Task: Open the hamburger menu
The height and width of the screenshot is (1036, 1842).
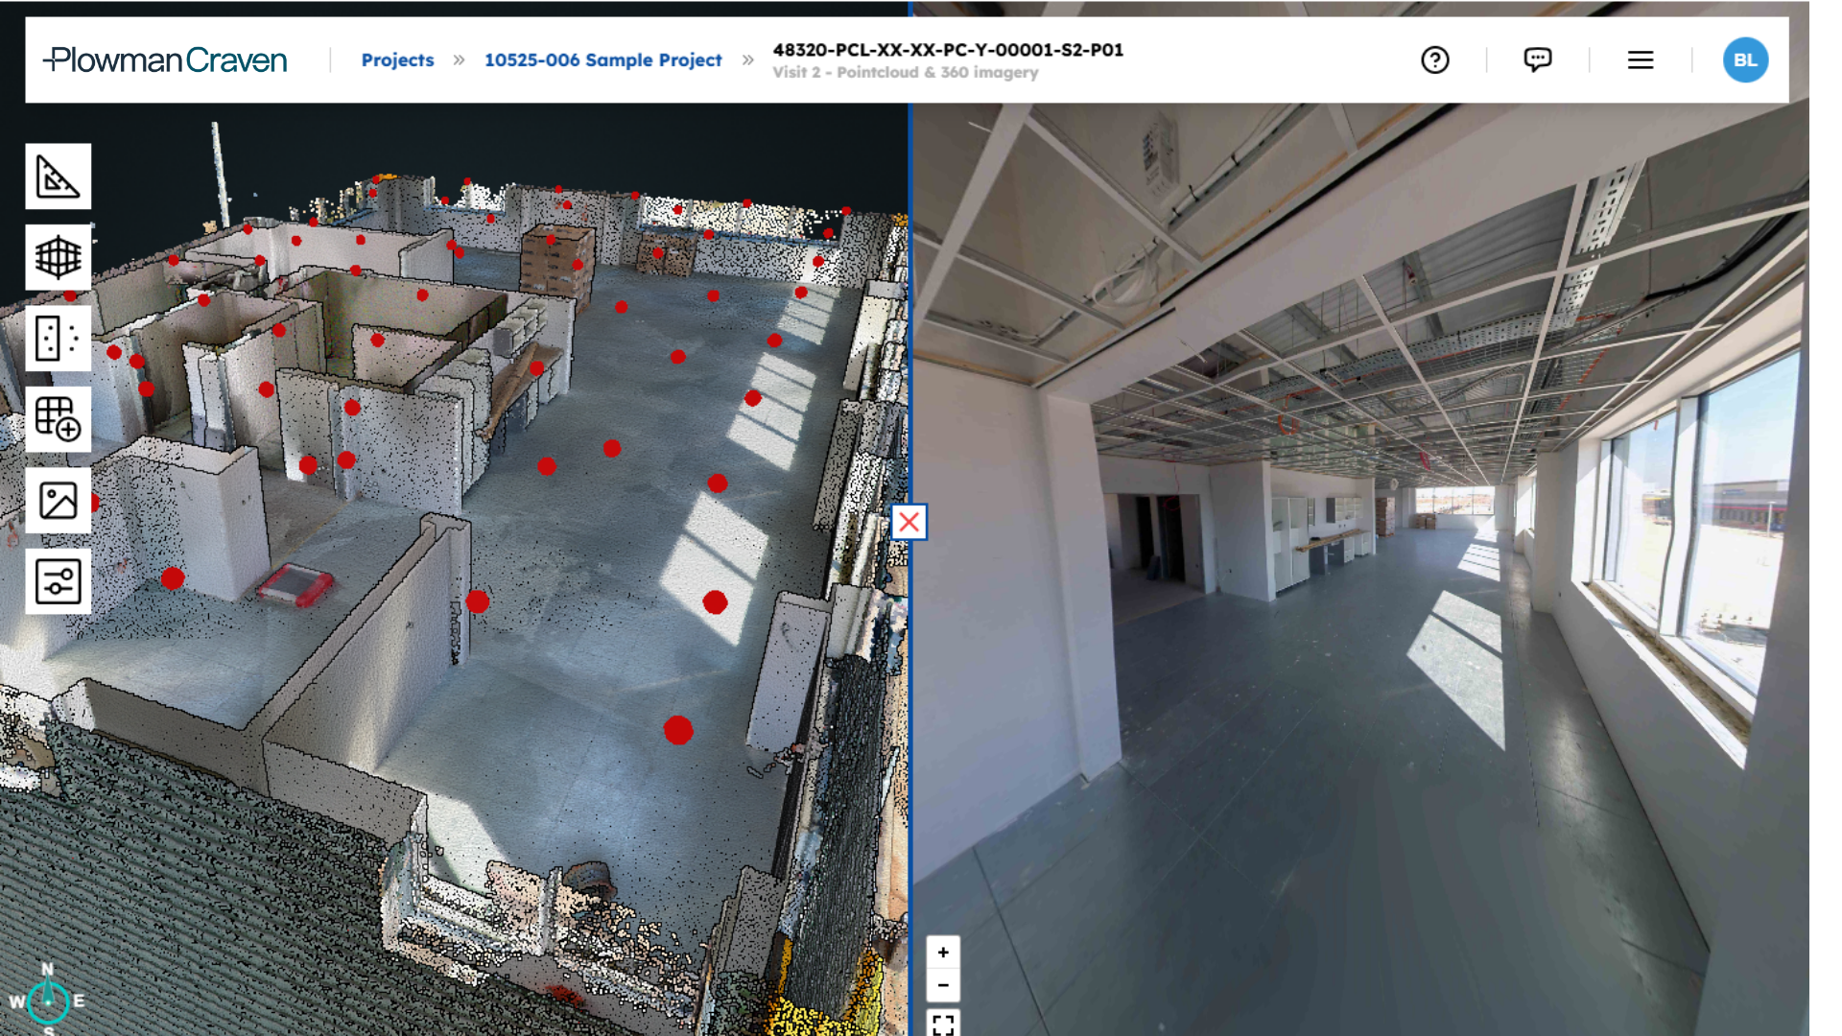Action: point(1640,60)
